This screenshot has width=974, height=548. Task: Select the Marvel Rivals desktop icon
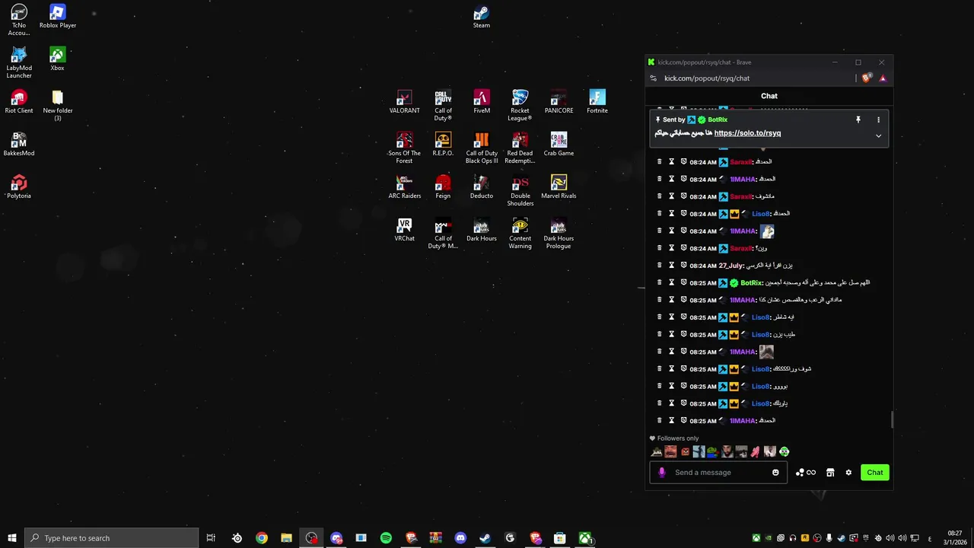[559, 187]
